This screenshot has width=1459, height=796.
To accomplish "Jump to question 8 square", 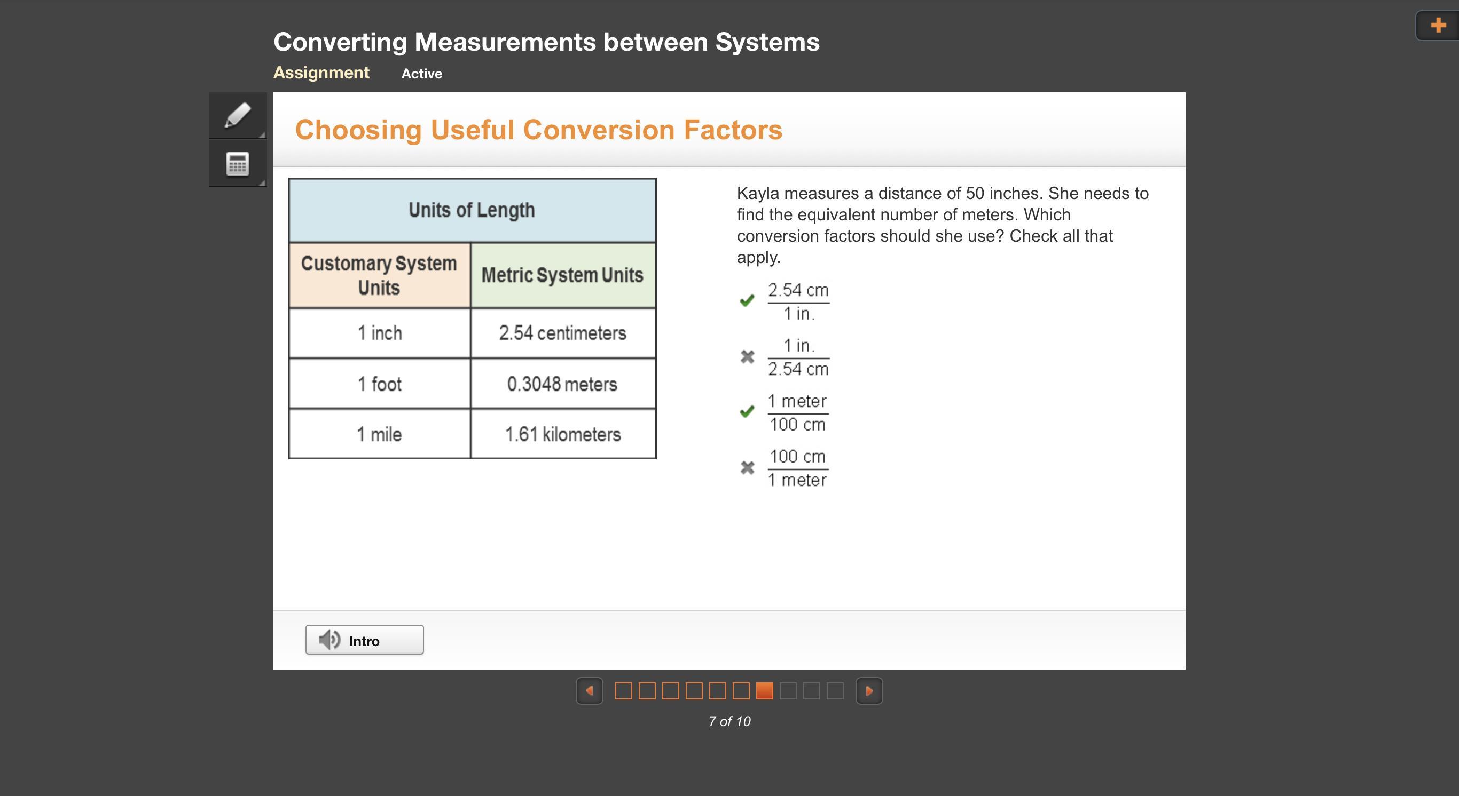I will [788, 691].
